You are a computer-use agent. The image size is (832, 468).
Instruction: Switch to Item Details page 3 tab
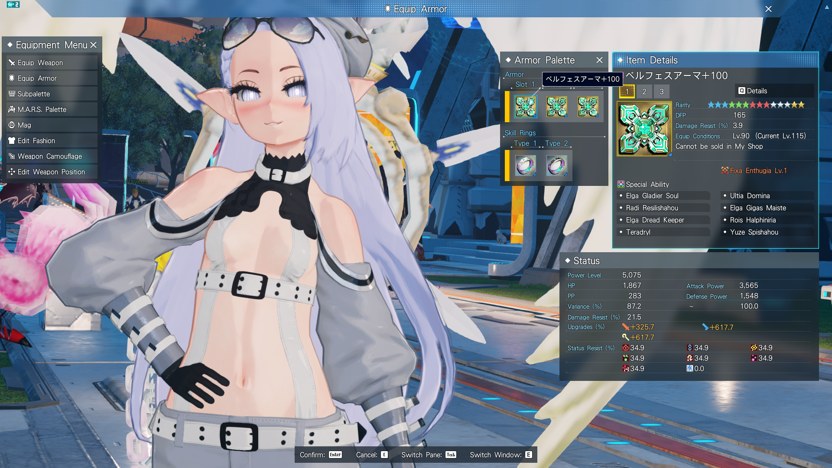662,91
